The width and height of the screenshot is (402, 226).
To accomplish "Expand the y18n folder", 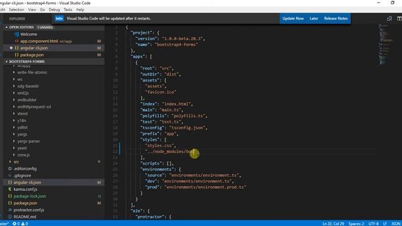I will (22, 121).
